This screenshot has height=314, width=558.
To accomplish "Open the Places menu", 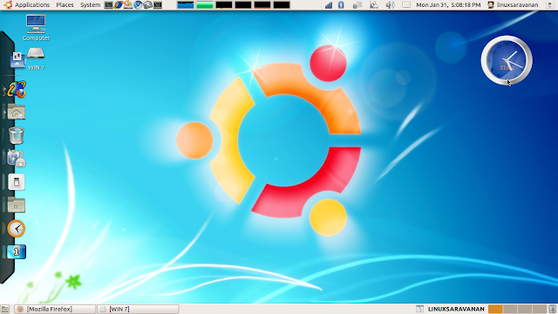I will click(x=65, y=5).
